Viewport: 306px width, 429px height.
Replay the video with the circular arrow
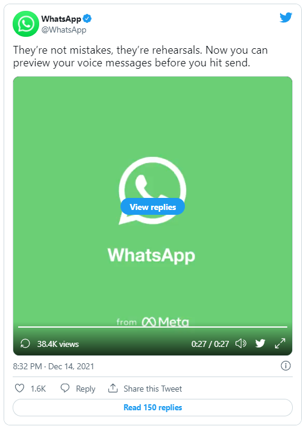click(x=25, y=343)
